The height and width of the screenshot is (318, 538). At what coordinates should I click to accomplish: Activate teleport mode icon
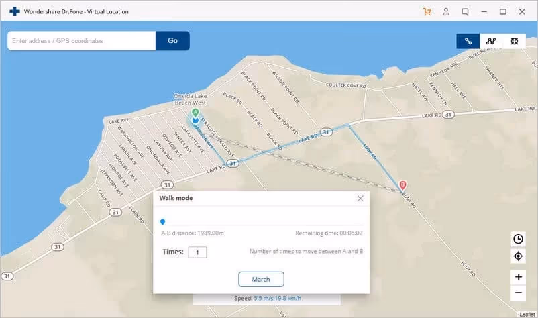514,41
